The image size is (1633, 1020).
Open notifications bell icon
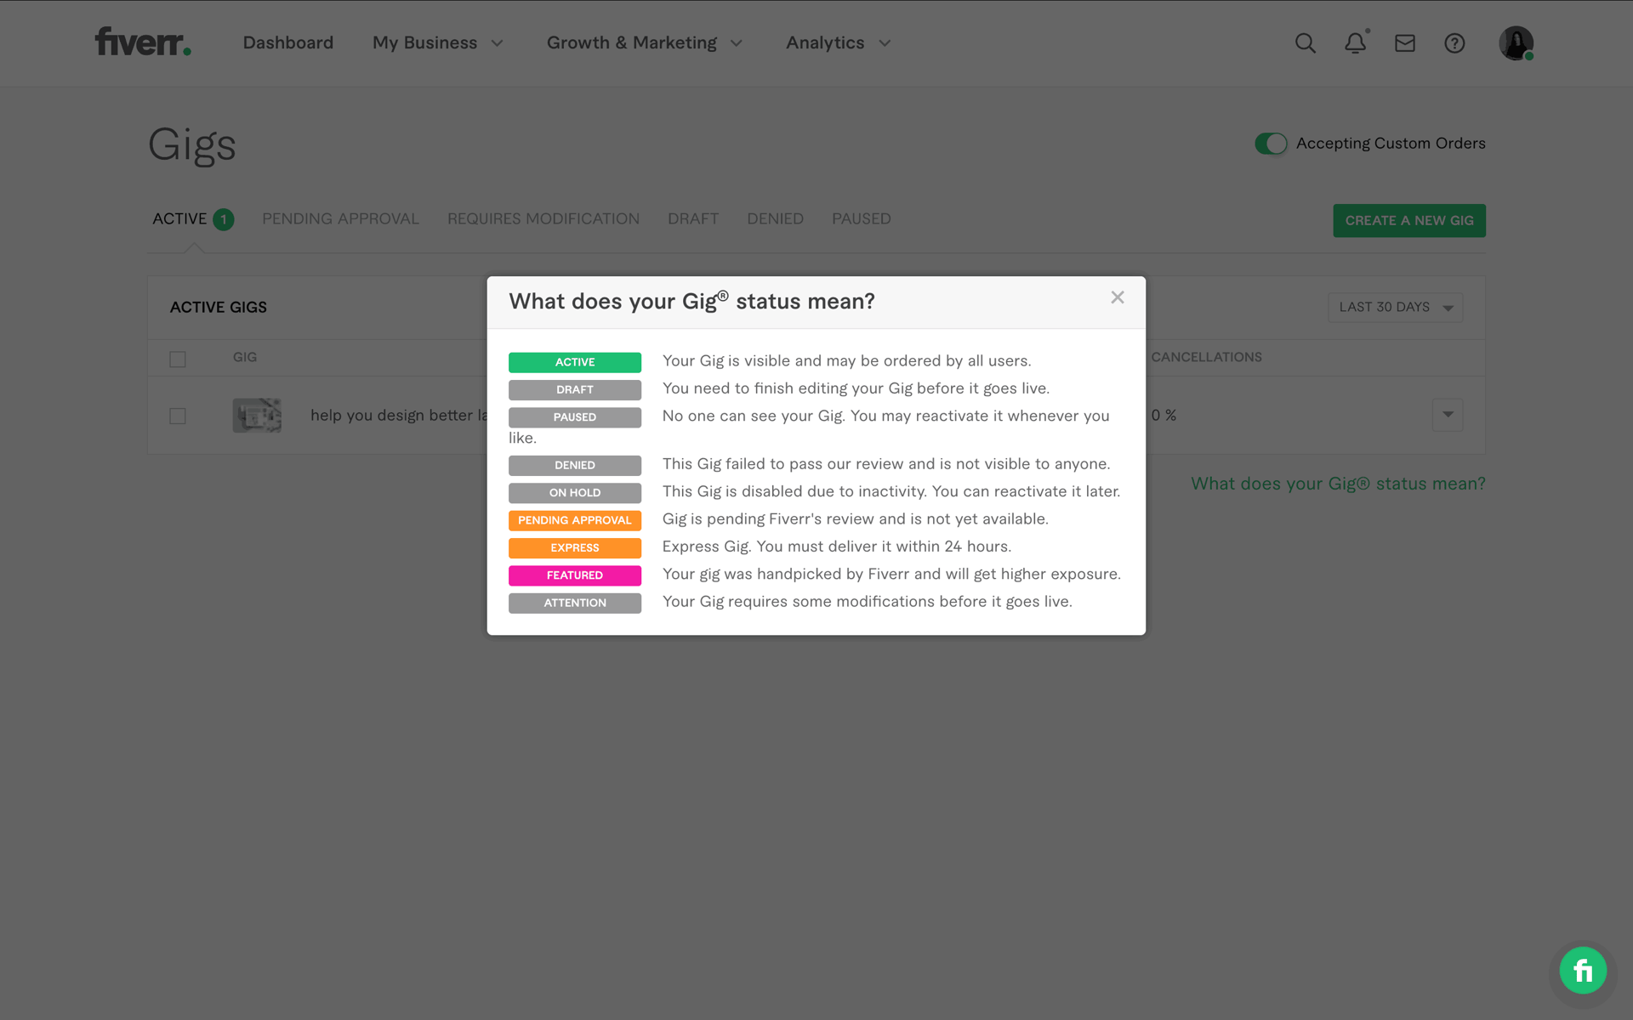[x=1355, y=43]
